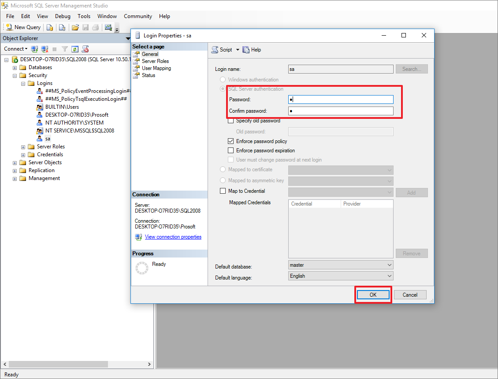Toggle Specify old password checkbox
The width and height of the screenshot is (498, 379).
(x=231, y=121)
